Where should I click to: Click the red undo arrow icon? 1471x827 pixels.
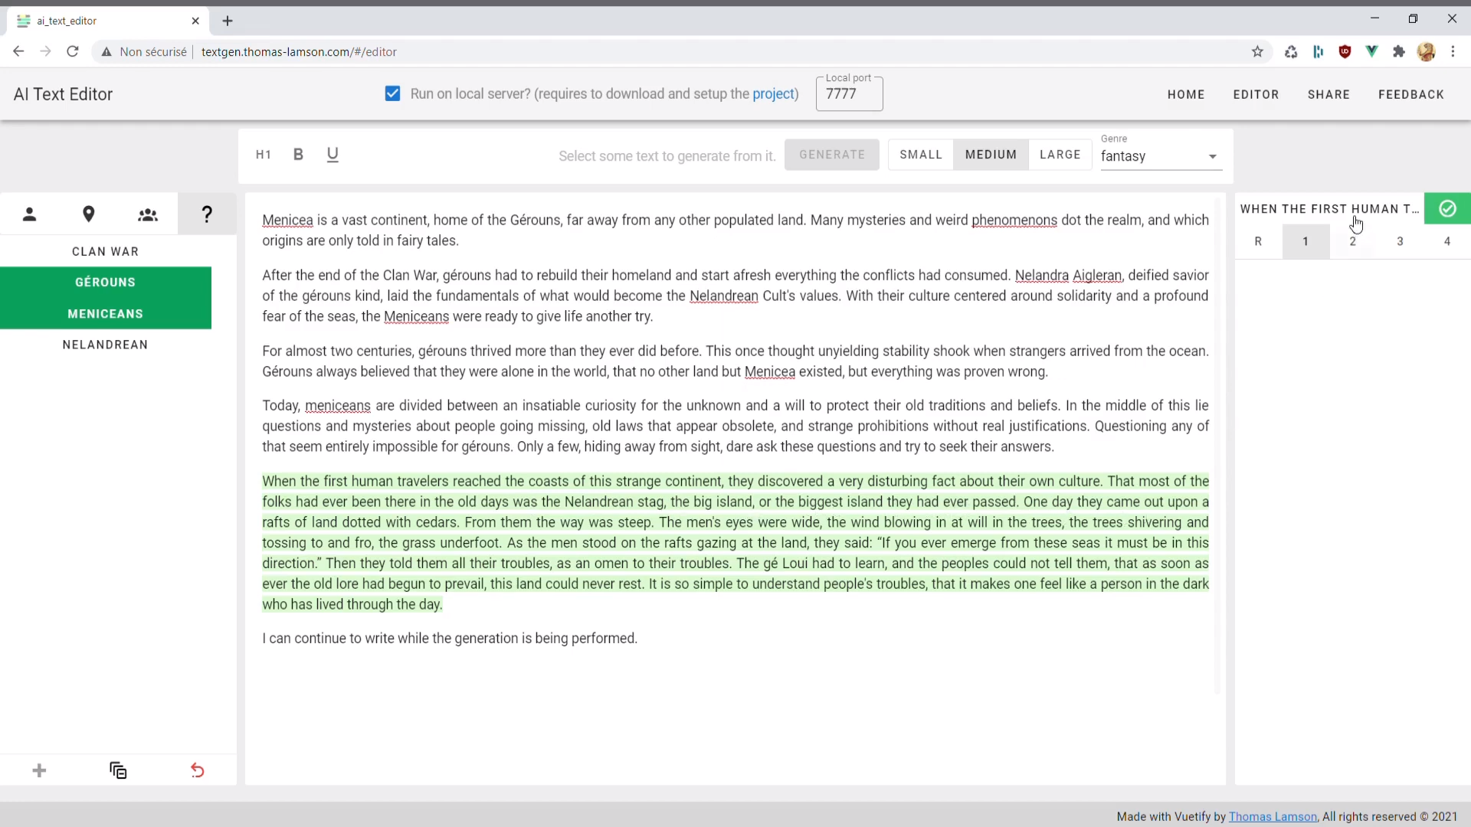click(197, 770)
